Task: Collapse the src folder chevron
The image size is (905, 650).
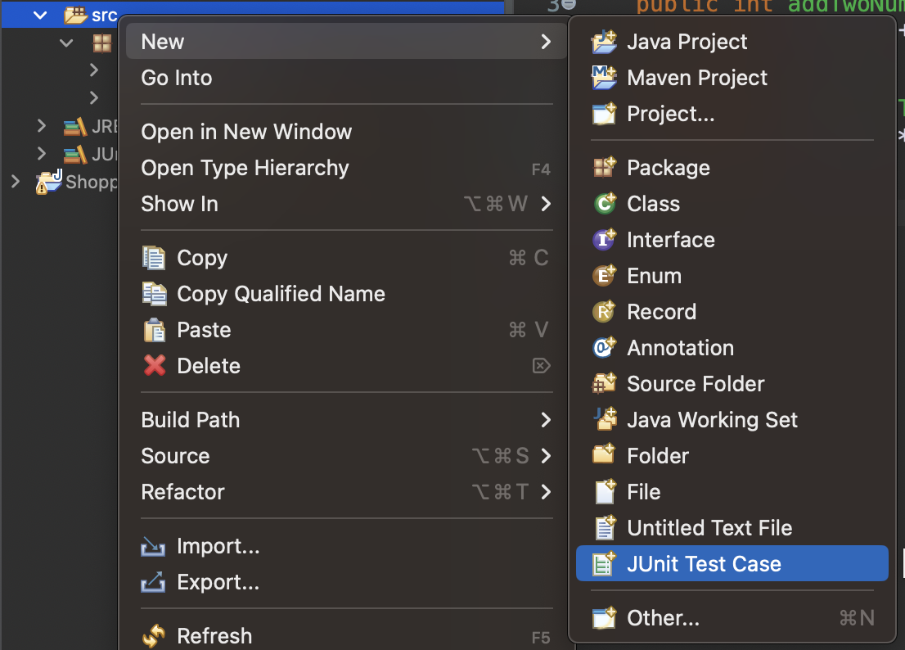Action: (40, 15)
